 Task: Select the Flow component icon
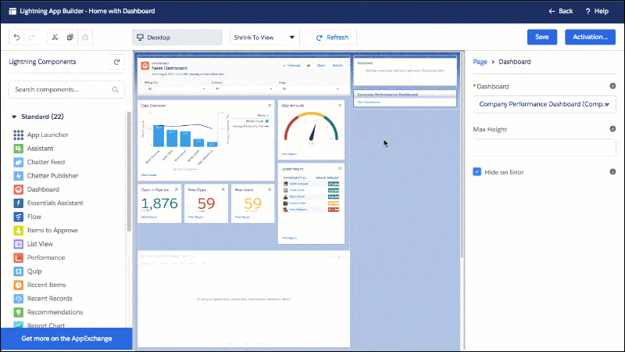(18, 217)
